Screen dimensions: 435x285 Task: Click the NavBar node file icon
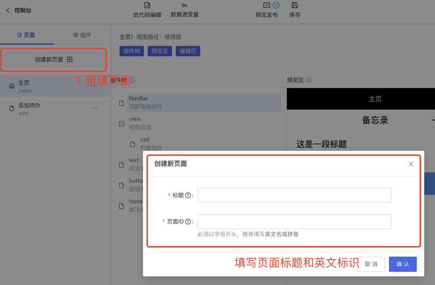pyautogui.click(x=121, y=103)
